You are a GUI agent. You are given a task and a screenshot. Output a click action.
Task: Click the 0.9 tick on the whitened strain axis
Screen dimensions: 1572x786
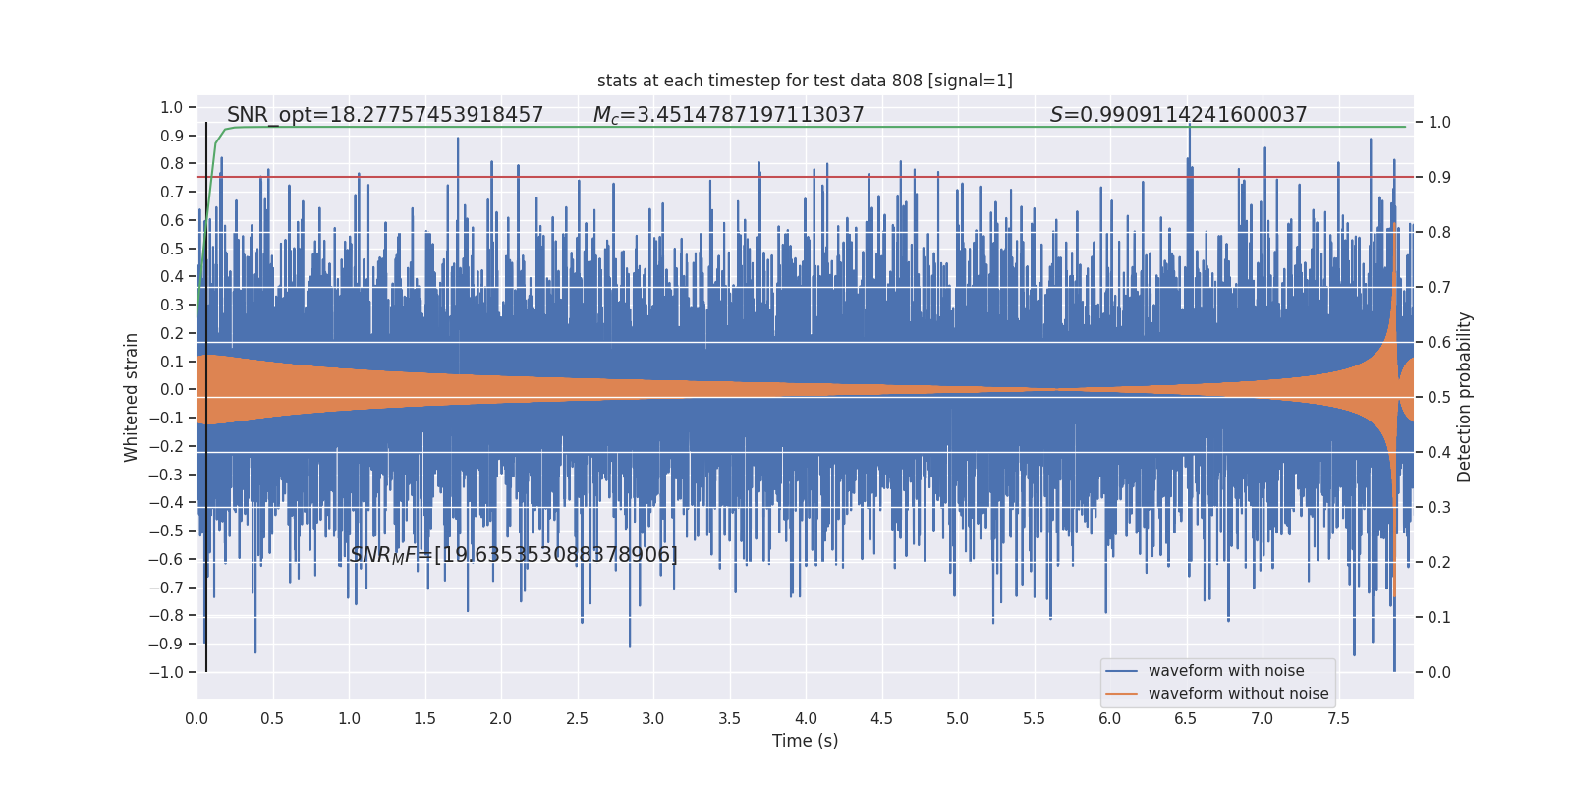click(172, 136)
